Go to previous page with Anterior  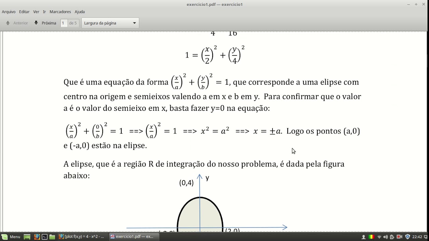click(17, 23)
